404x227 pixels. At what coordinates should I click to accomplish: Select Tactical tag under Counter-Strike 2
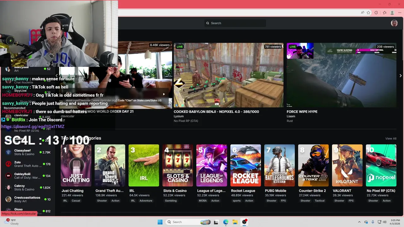pyautogui.click(x=319, y=201)
